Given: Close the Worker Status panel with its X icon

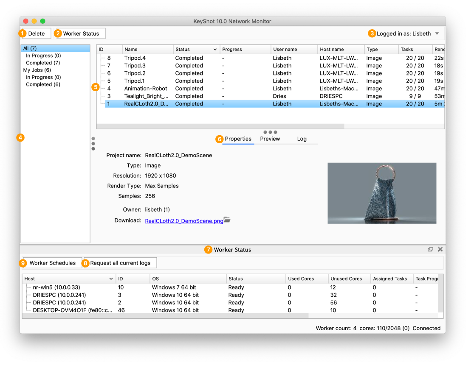Looking at the screenshot, I should pos(440,249).
